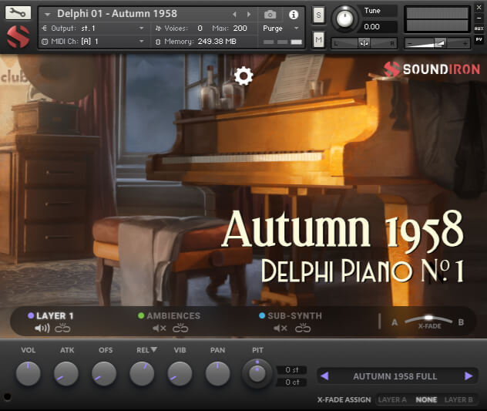Assign X-Fade to LAYER A

[392, 399]
